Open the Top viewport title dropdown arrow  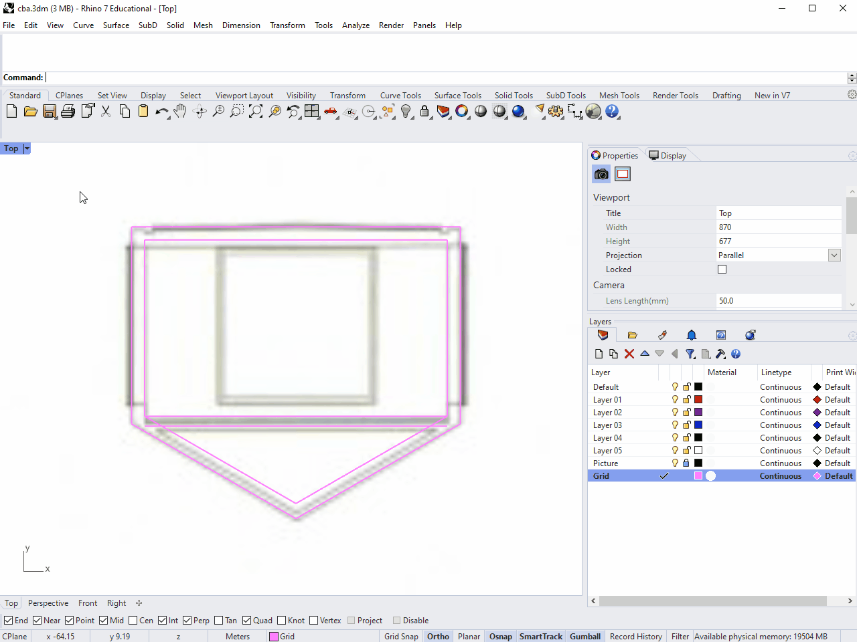(x=27, y=148)
